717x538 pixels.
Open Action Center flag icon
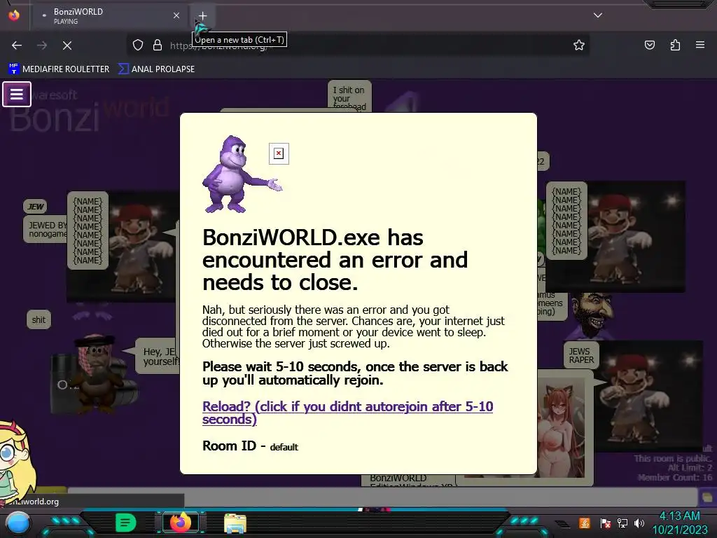click(x=605, y=523)
